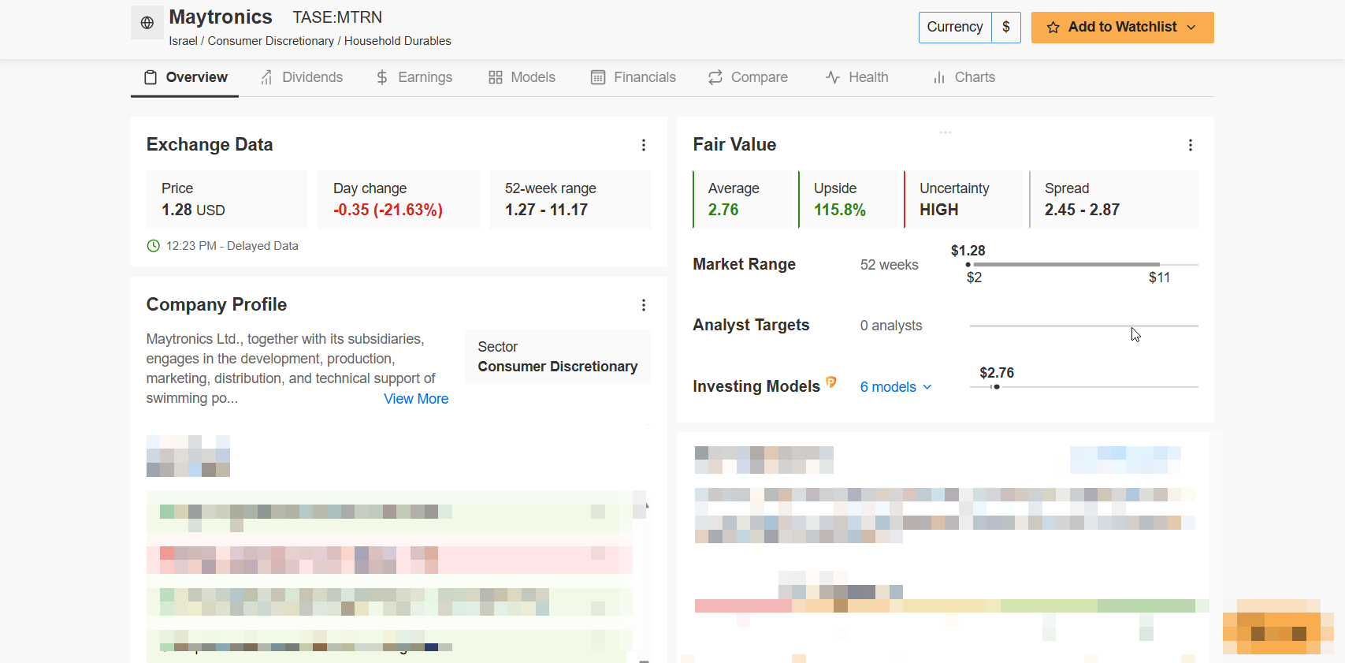Open Fair Value three-dot menu
Screen dimensions: 1345x663
click(x=1191, y=145)
